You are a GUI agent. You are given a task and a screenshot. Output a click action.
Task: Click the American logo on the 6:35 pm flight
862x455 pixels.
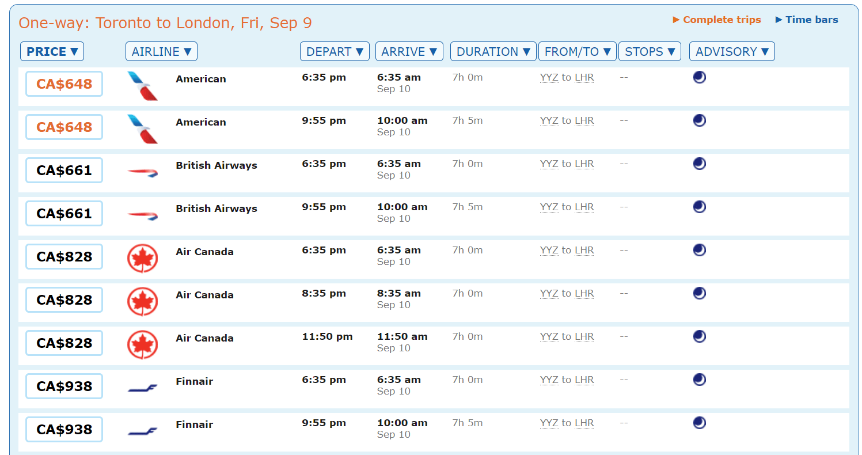[x=142, y=86]
